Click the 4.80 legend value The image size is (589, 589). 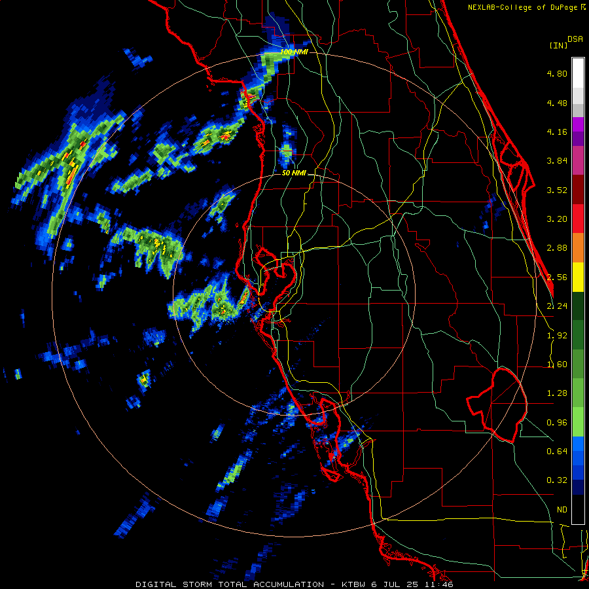coord(557,73)
